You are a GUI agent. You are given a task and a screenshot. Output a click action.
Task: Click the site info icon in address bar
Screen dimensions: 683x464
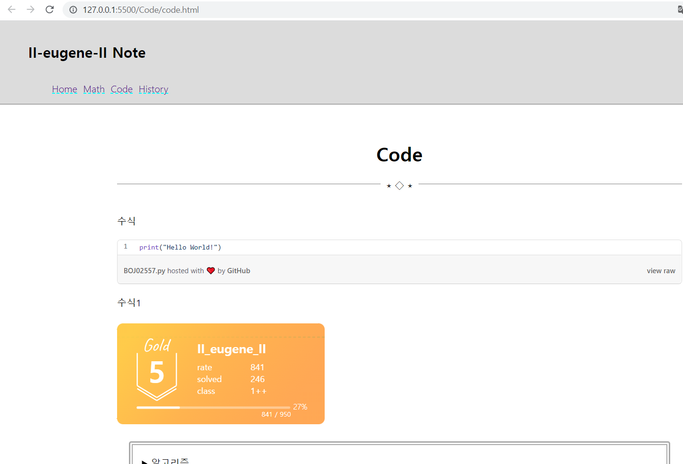(73, 9)
